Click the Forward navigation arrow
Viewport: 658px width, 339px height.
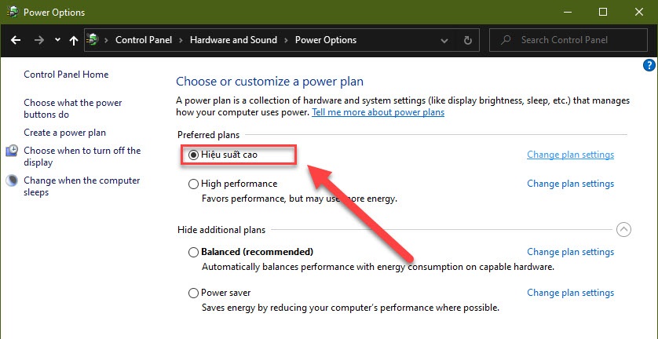(39, 40)
